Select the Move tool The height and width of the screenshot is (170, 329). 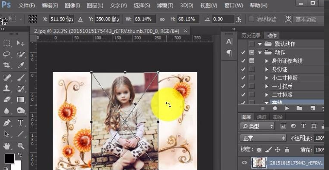pyautogui.click(x=21, y=43)
